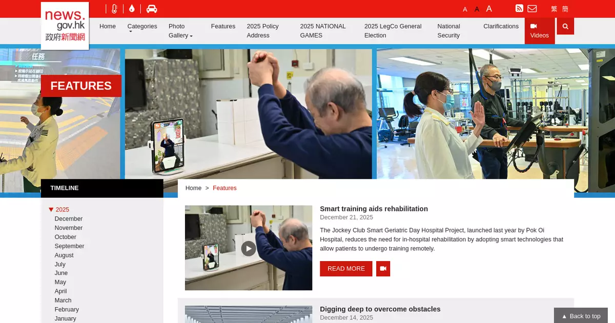Click Read More for Smart training article

pyautogui.click(x=346, y=269)
